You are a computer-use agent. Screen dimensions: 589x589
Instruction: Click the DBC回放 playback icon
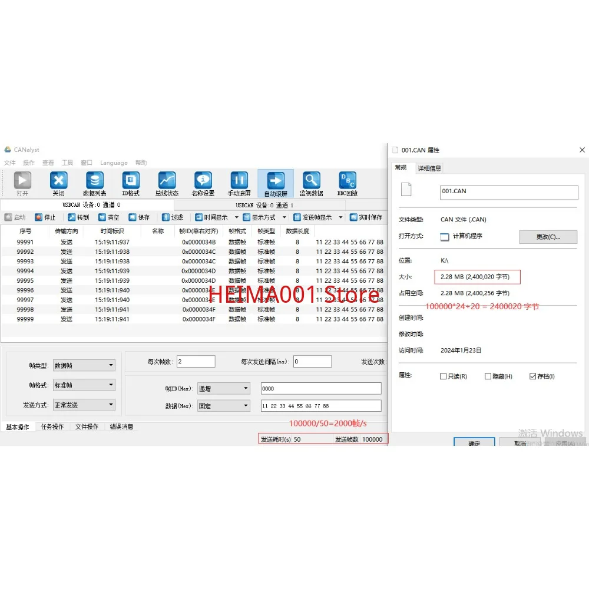(347, 183)
